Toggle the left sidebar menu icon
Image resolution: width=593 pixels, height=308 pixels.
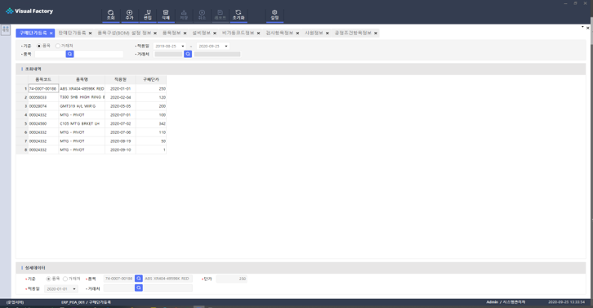tap(5, 29)
